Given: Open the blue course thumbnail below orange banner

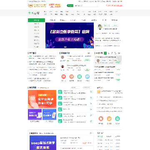Looking at the screenshot, I should pyautogui.click(x=49, y=115).
